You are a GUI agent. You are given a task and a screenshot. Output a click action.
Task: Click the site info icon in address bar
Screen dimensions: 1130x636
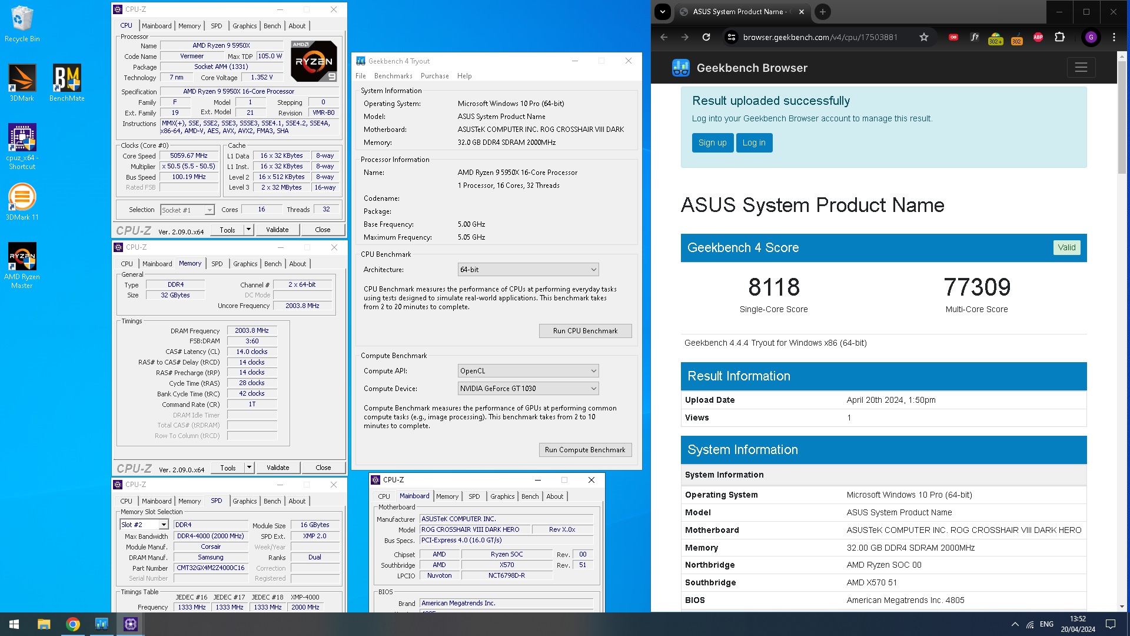pyautogui.click(x=731, y=37)
